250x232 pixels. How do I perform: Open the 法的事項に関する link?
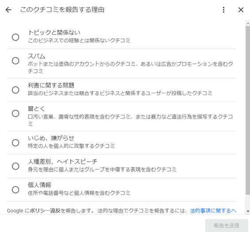[x=213, y=211]
